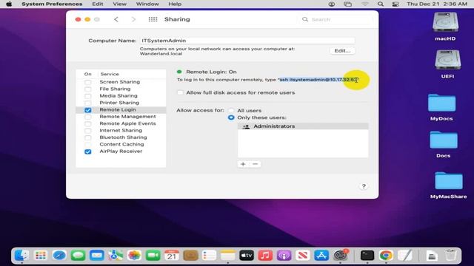Image resolution: width=474 pixels, height=266 pixels.
Task: Launch Safari from the Dock
Action: [59, 256]
